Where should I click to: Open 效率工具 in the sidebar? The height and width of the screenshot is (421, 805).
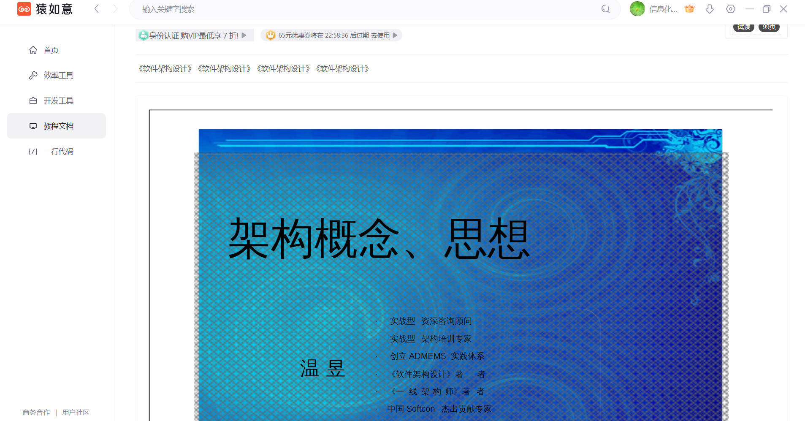pos(56,75)
